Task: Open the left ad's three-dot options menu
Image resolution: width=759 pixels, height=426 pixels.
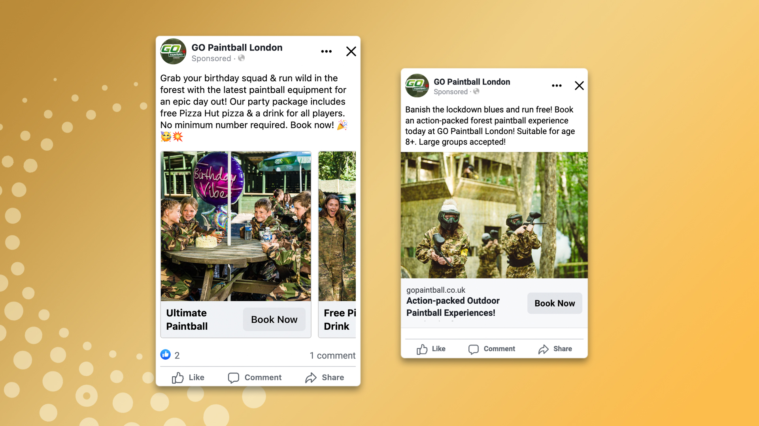Action: 326,52
